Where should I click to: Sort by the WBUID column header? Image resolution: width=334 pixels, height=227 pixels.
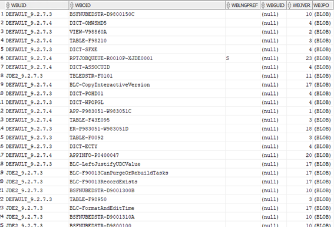[37, 5]
